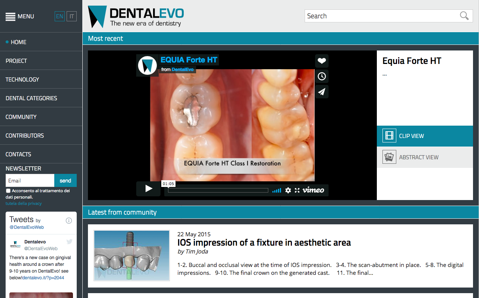Click the date 22 May 2015
Screen dimensions: 479x298
[x=194, y=234]
